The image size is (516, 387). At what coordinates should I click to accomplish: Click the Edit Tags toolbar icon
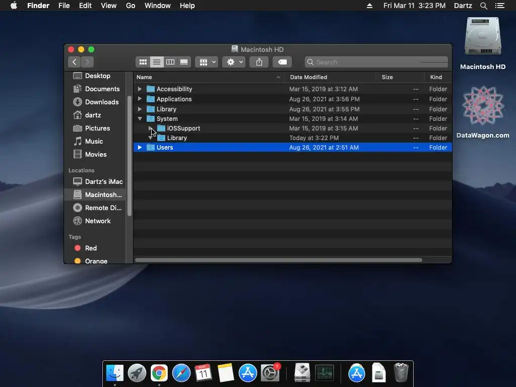tap(282, 62)
